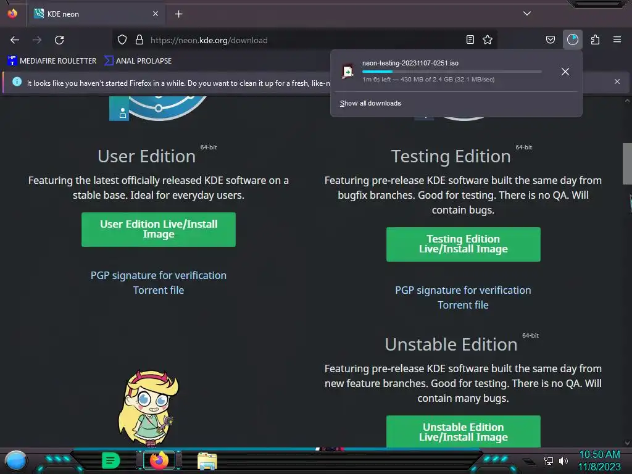
Task: Click the volume speaker tray icon
Action: (563, 460)
